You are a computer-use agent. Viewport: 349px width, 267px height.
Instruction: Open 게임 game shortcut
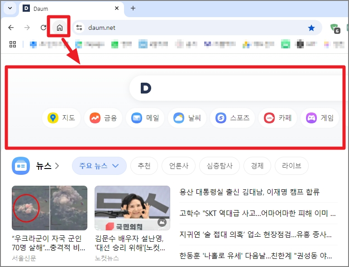(320, 118)
